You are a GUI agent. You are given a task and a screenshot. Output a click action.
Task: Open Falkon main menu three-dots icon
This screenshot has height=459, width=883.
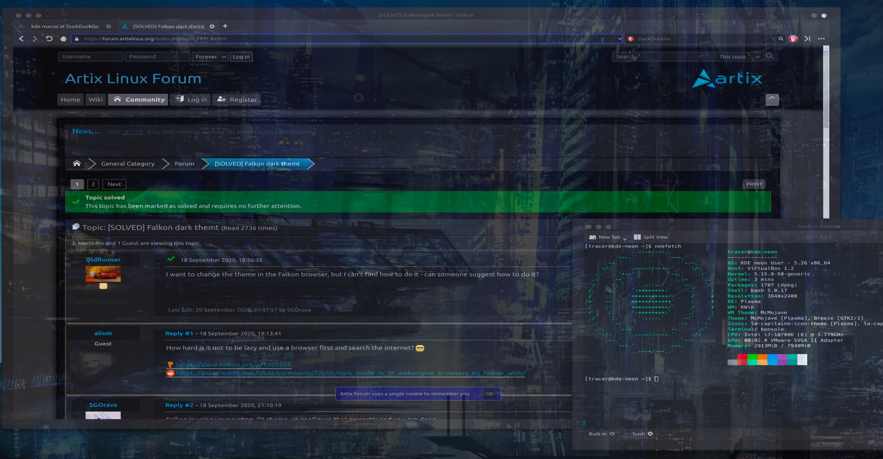click(x=821, y=38)
